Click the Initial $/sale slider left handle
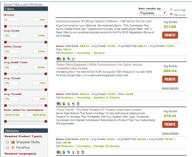This screenshot has height=157, width=192. pos(5,58)
